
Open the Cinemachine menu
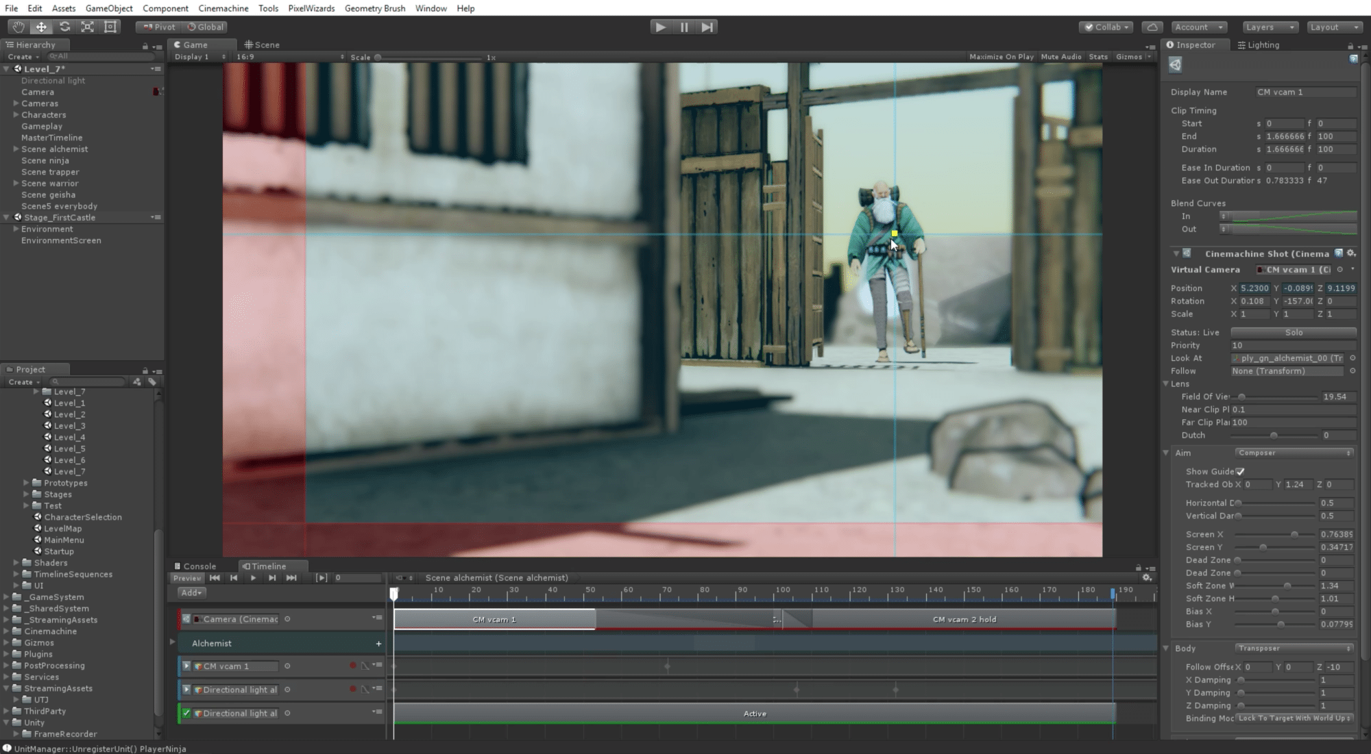223,8
